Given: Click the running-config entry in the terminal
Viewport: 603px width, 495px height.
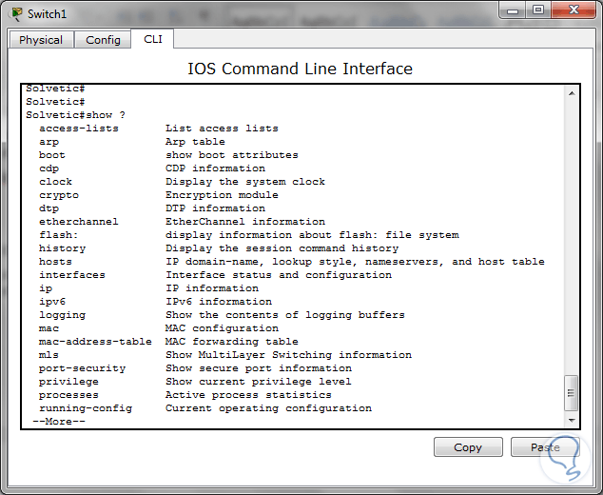Looking at the screenshot, I should [86, 408].
